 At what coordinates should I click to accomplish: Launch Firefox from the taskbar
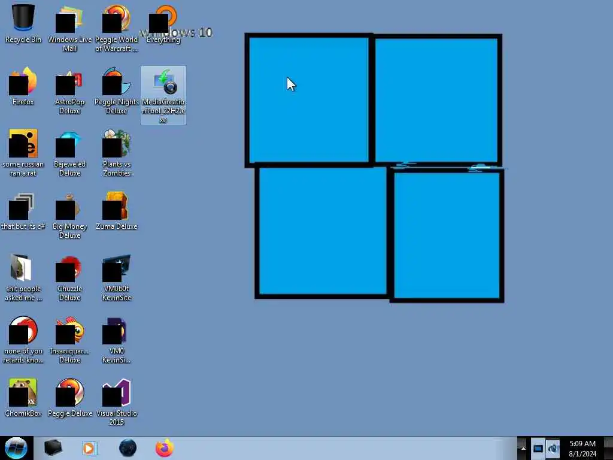(x=165, y=448)
